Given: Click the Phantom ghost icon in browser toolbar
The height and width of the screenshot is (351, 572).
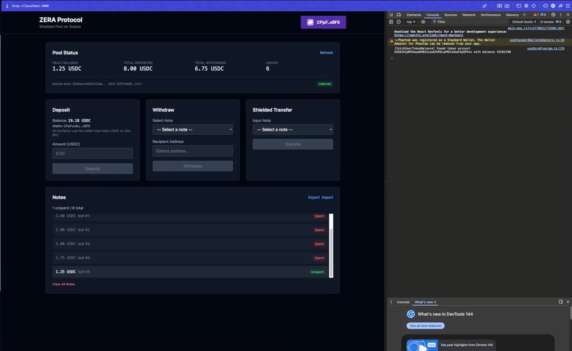Looking at the screenshot, I should click(x=561, y=6).
